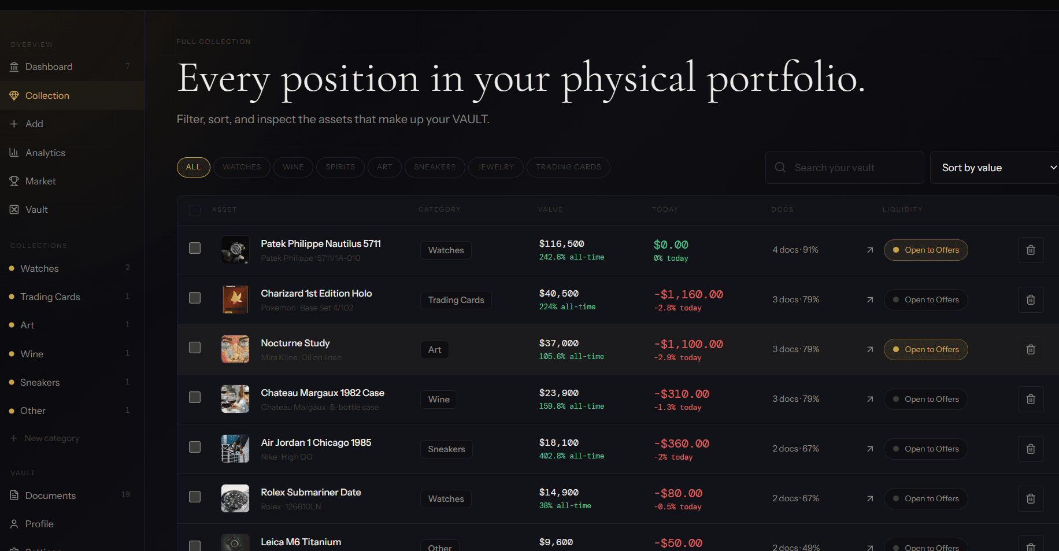Check the Air Jordan 1 Chicago row

(x=195, y=447)
